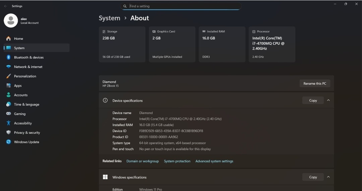Open Bluetooth & devices settings icon
This screenshot has height=191, width=362.
click(x=8, y=57)
